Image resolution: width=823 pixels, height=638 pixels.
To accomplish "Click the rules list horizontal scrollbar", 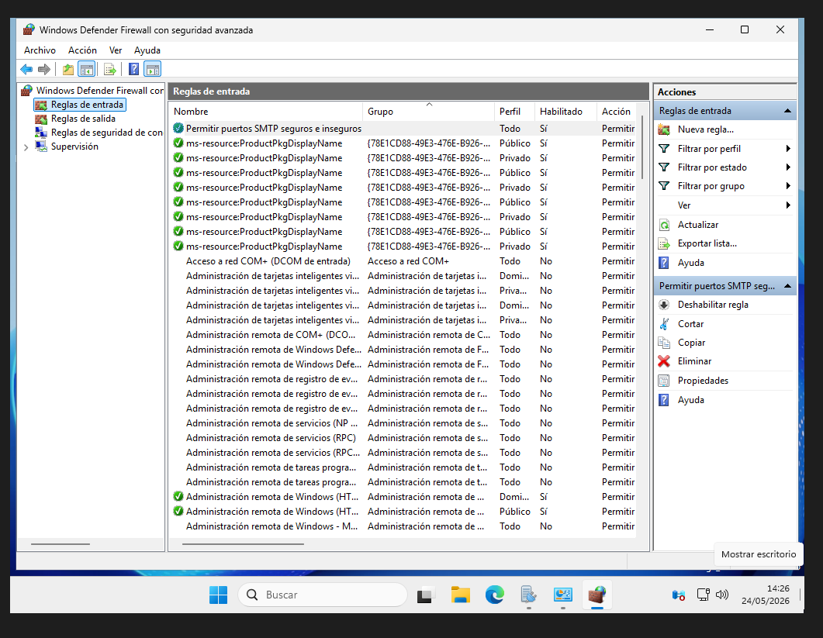I will pos(243,544).
